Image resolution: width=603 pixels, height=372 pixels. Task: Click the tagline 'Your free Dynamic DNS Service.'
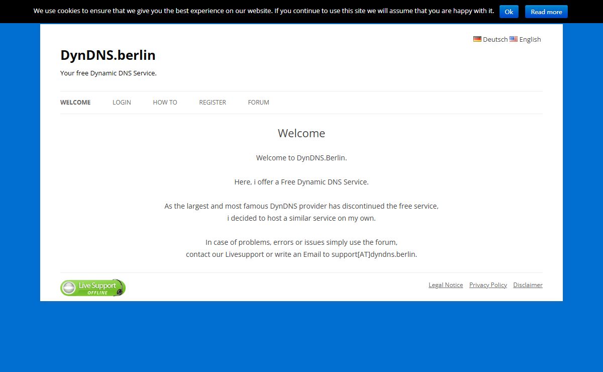coord(109,73)
